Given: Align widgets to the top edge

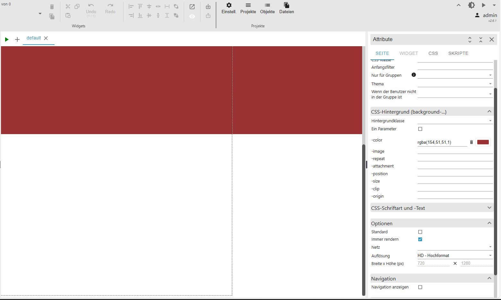Looking at the screenshot, I should click(140, 6).
